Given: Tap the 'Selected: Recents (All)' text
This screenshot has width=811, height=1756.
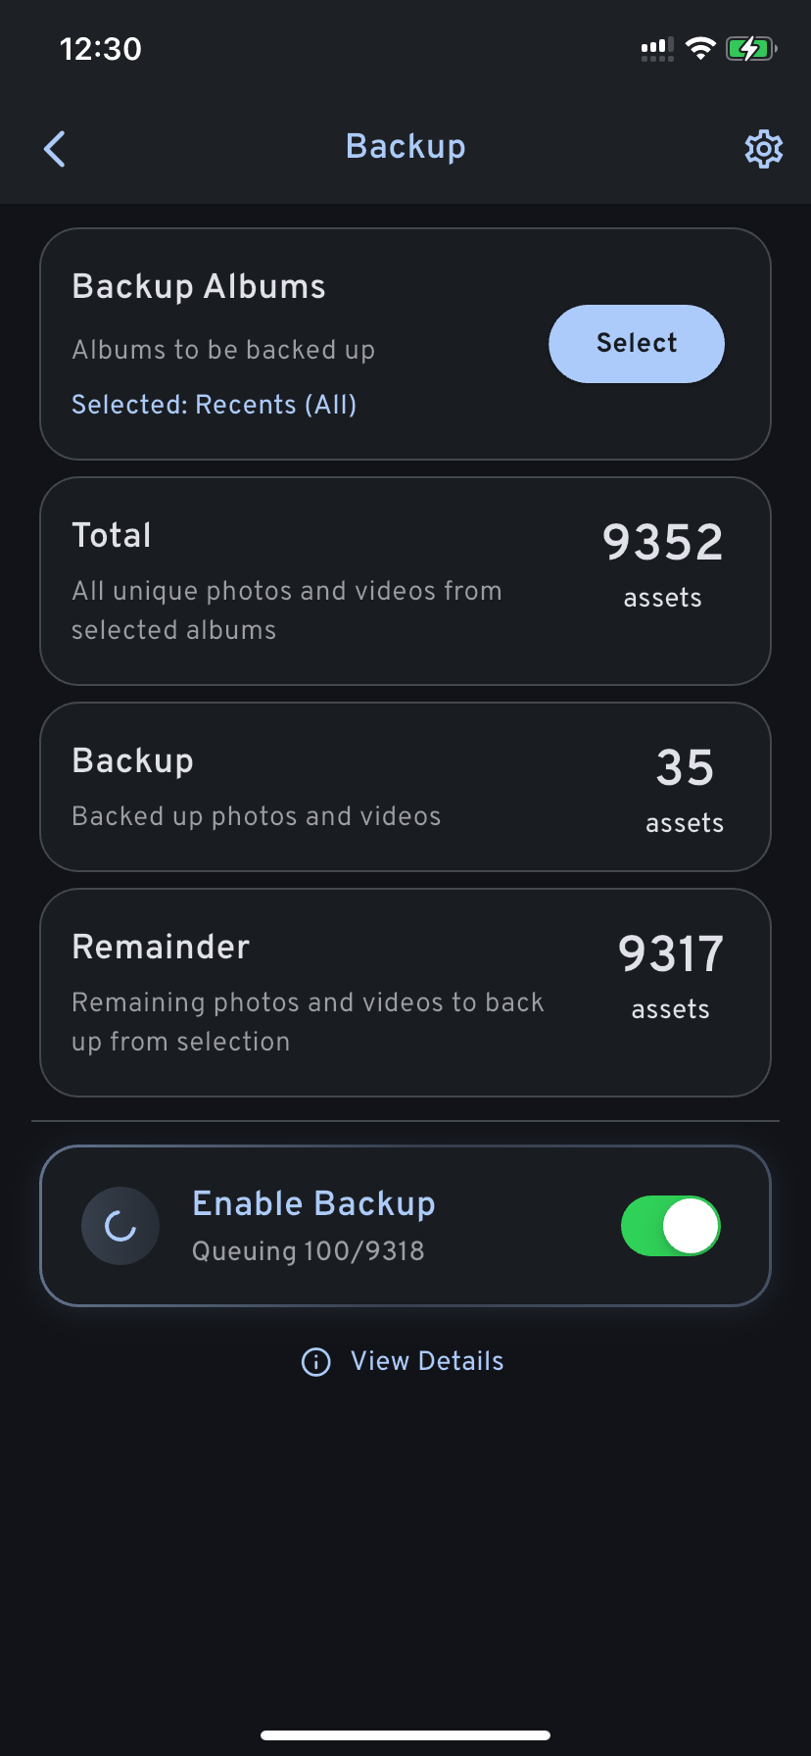Looking at the screenshot, I should point(215,405).
